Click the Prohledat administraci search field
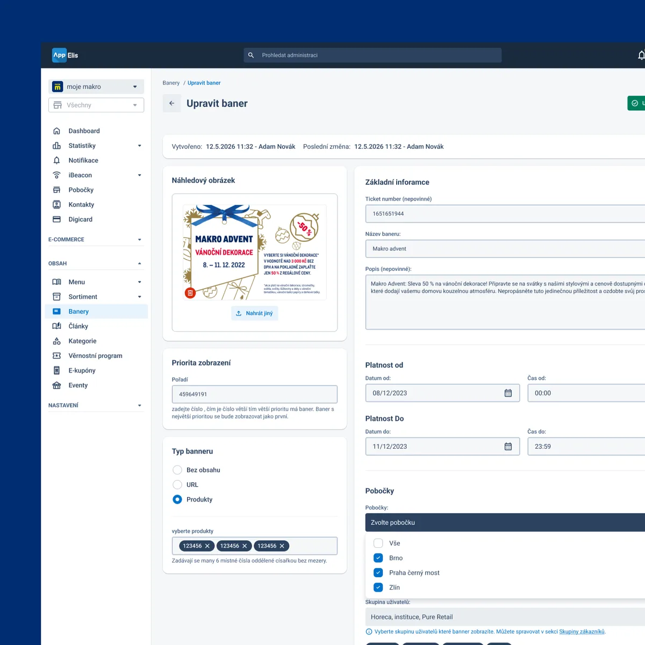 (372, 55)
